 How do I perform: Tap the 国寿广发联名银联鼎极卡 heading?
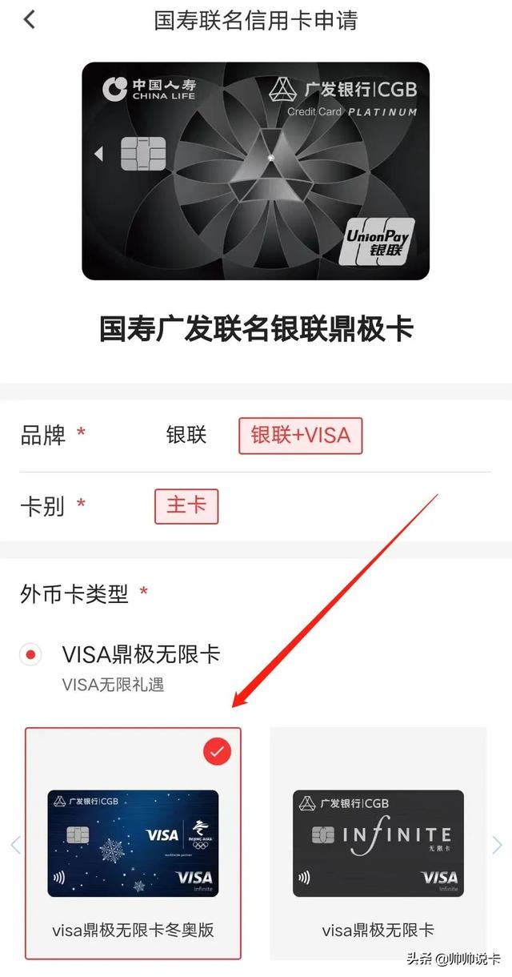click(x=256, y=329)
